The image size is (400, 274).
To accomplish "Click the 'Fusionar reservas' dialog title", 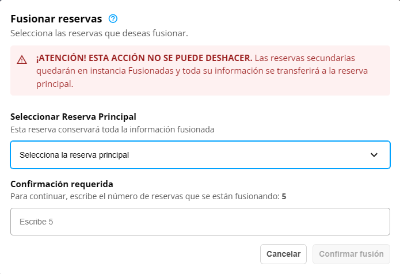I will coord(56,18).
